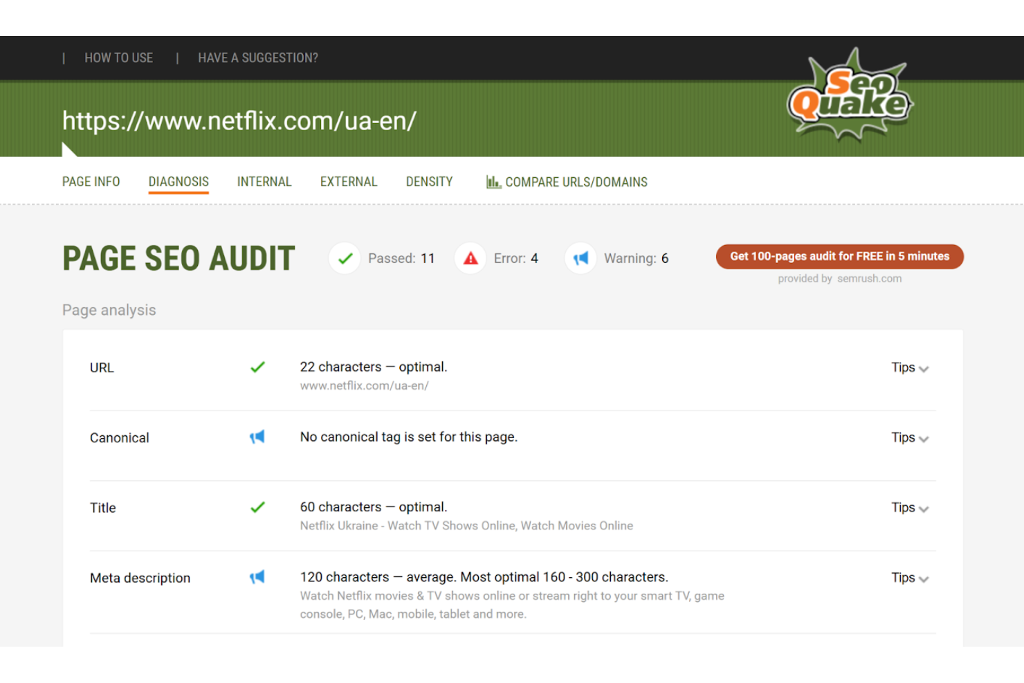Image resolution: width=1024 pixels, height=683 pixels.
Task: Expand Tips for the Canonical row
Action: tap(910, 437)
